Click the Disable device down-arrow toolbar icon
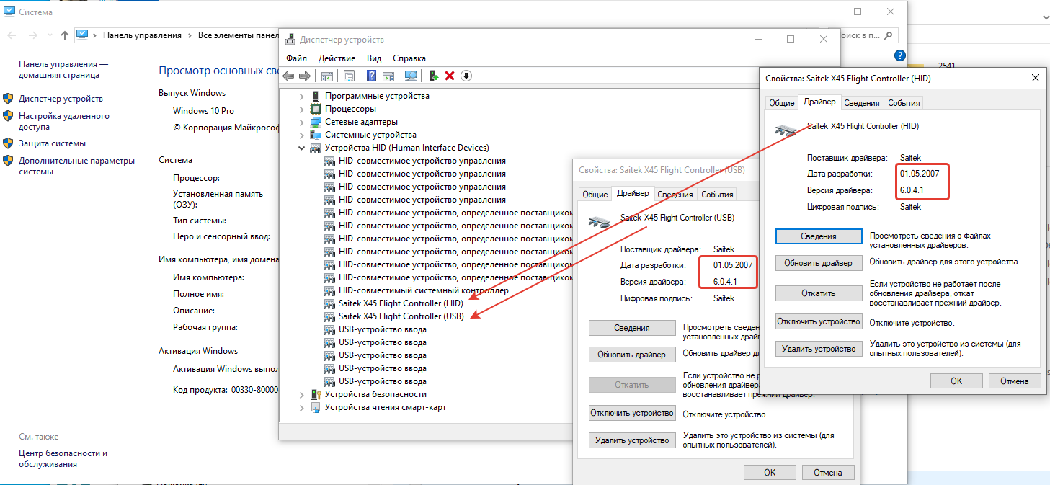This screenshot has width=1050, height=485. click(466, 76)
